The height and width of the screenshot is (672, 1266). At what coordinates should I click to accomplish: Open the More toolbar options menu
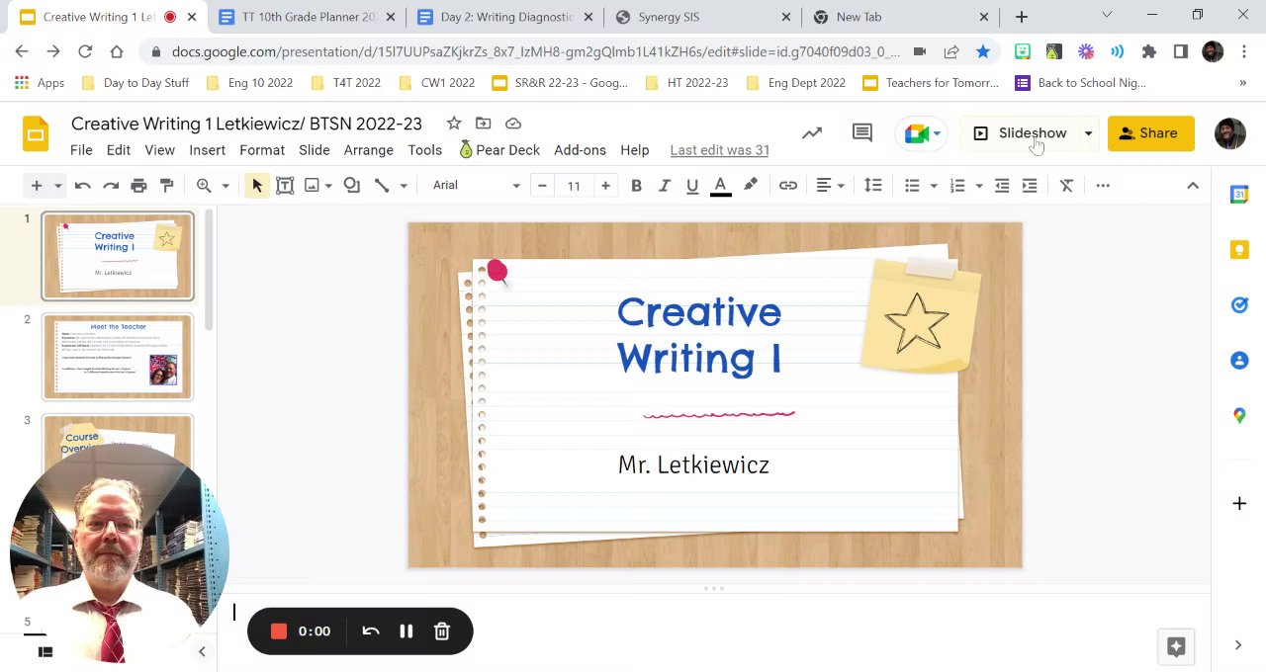[1103, 186]
